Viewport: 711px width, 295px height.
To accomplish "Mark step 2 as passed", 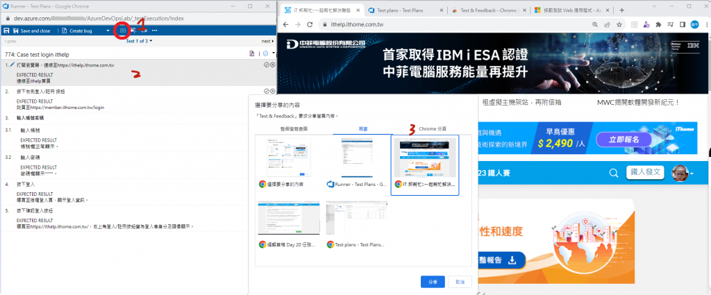I will (x=266, y=92).
